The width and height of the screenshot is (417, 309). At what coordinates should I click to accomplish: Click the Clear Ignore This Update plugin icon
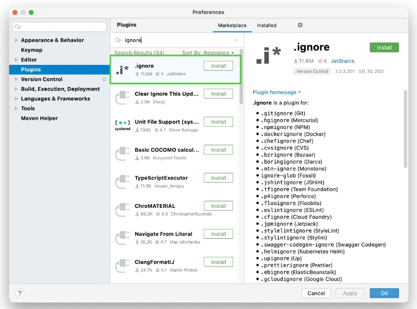pyautogui.click(x=122, y=97)
